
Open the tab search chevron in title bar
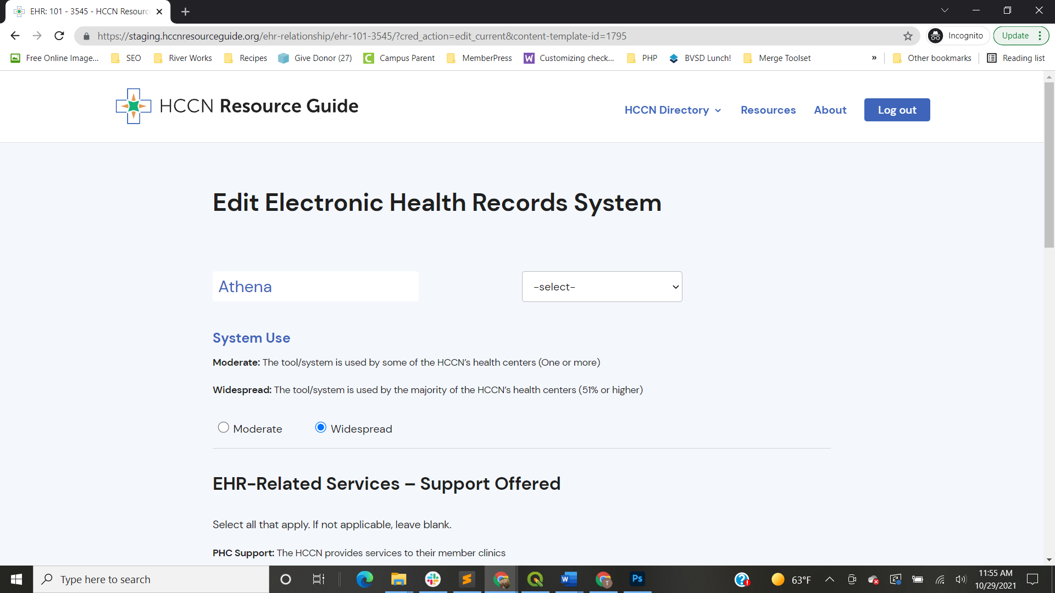(x=945, y=10)
